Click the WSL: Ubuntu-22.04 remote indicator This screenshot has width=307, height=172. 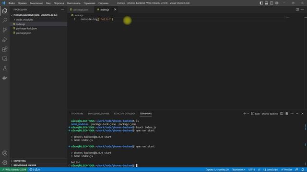tap(14, 170)
